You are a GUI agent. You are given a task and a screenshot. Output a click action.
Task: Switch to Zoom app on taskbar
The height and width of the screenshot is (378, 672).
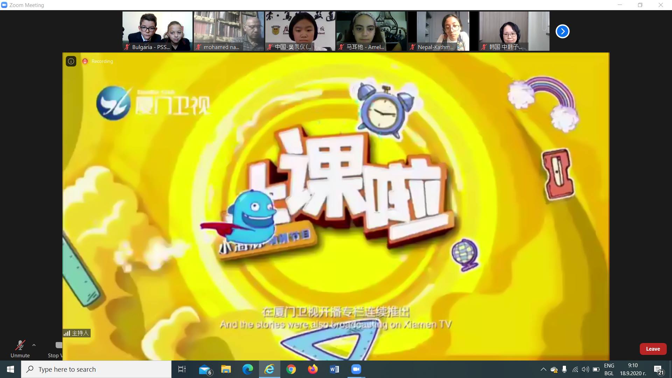pyautogui.click(x=356, y=369)
